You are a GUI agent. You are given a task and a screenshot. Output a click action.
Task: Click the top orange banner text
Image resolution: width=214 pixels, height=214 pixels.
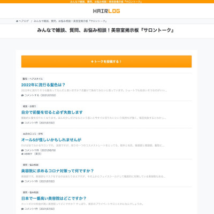pyautogui.click(x=106, y=2)
